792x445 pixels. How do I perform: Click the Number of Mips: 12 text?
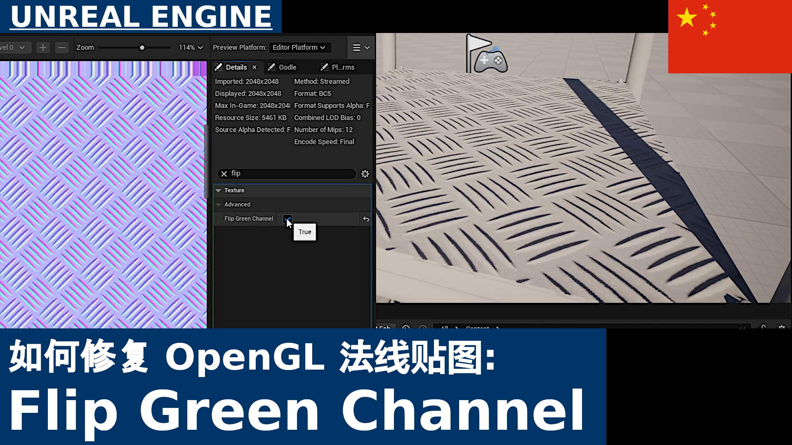pos(323,130)
